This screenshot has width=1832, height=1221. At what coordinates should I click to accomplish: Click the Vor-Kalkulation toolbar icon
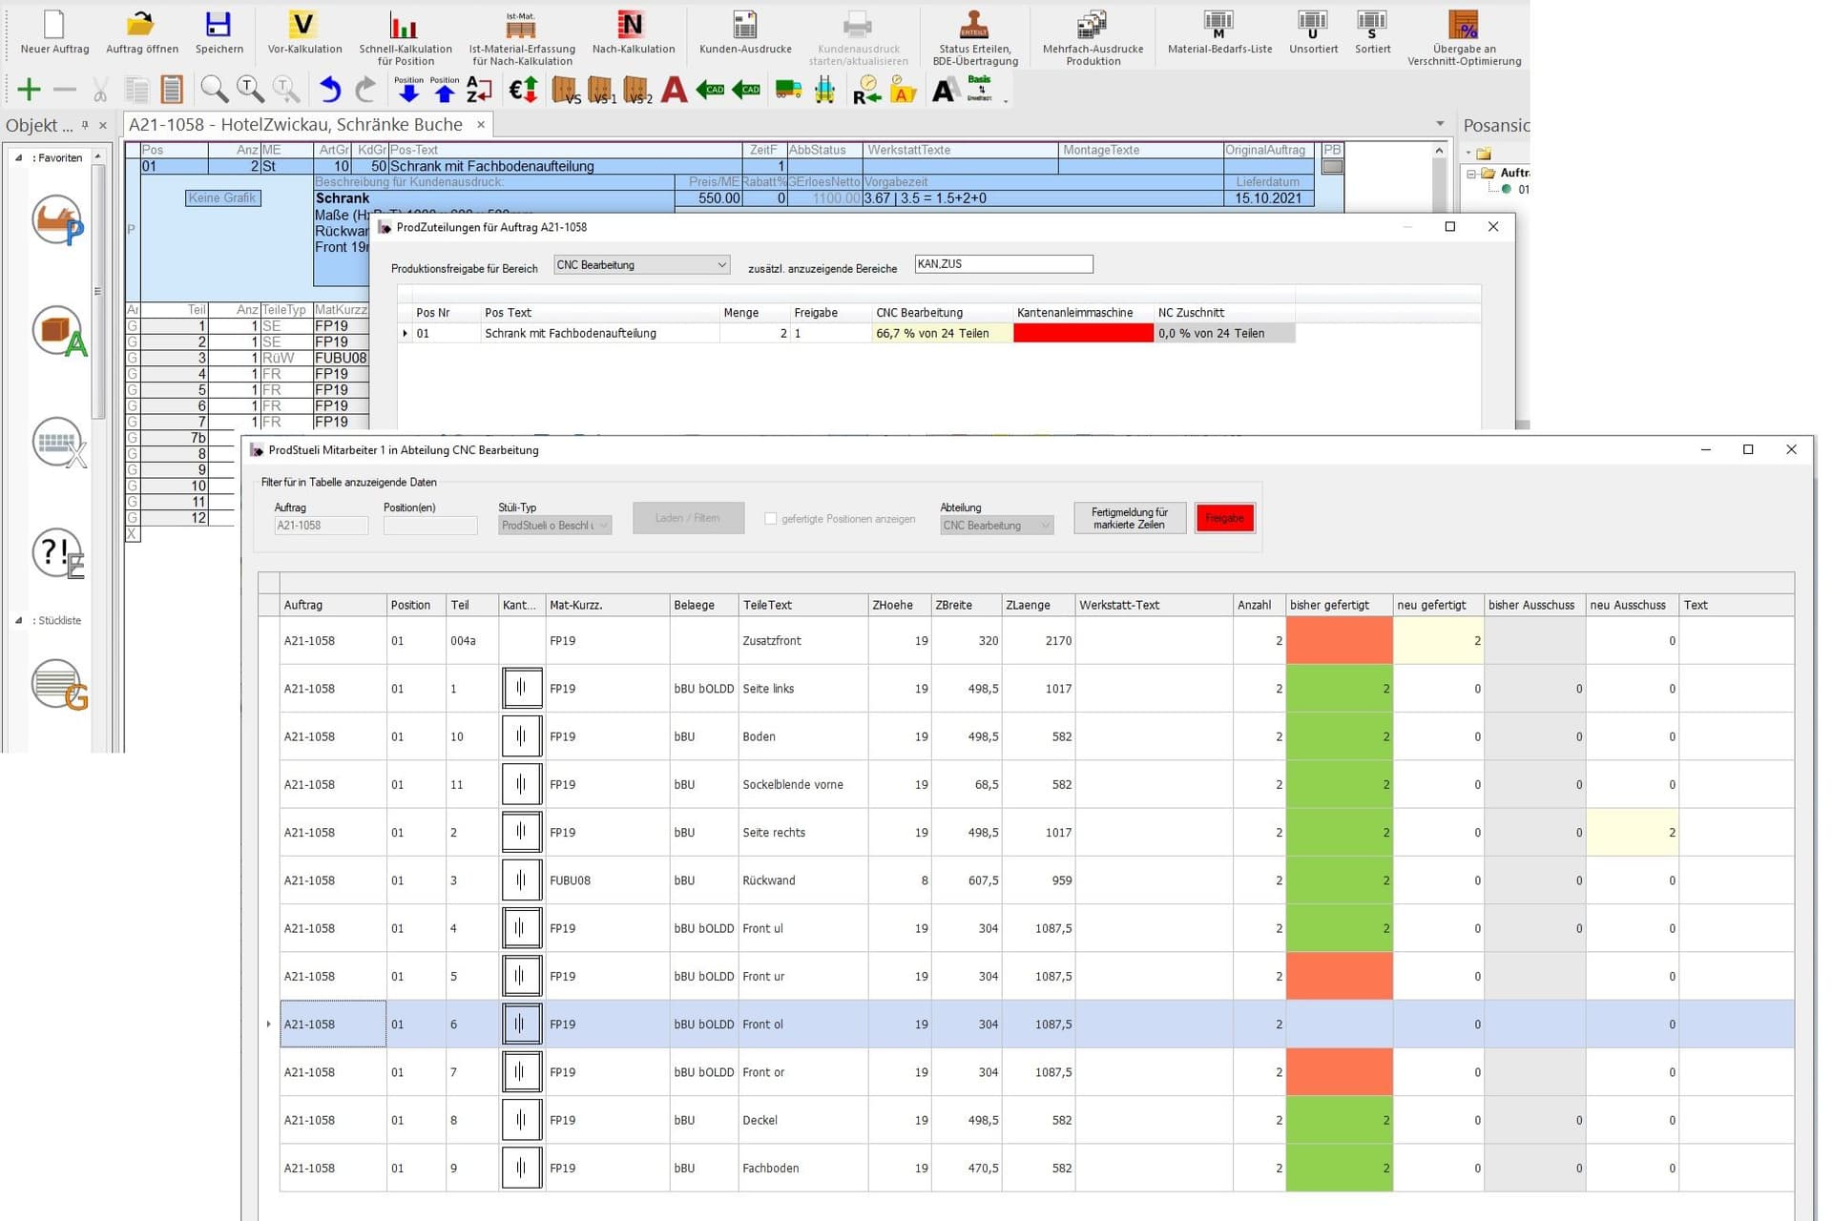click(x=304, y=26)
